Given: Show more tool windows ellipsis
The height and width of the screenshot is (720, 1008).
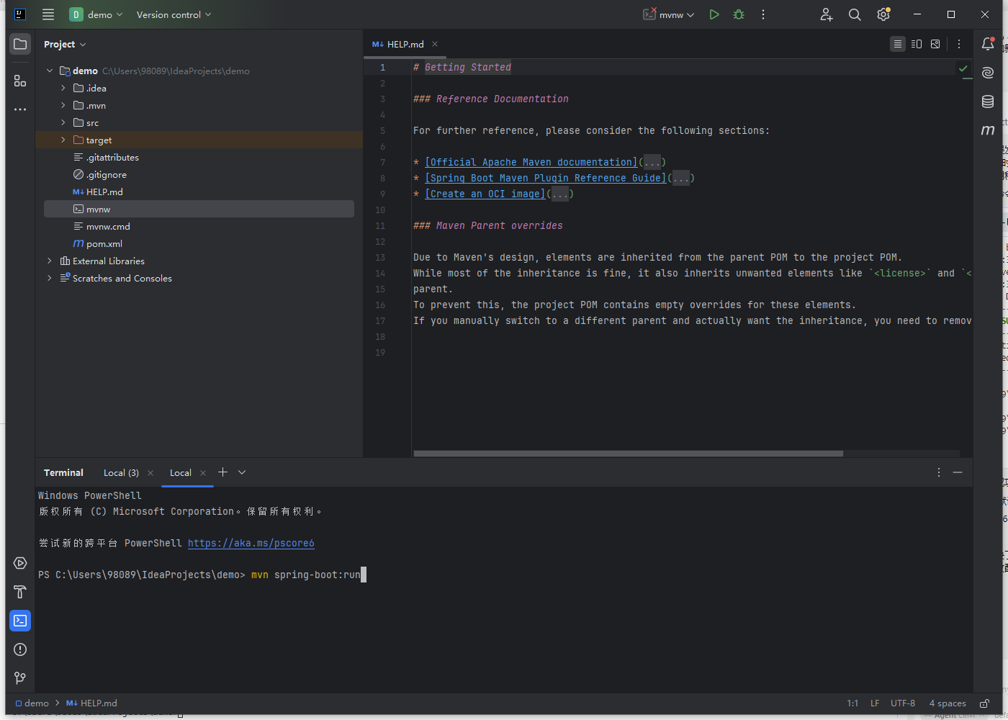Looking at the screenshot, I should tap(20, 109).
